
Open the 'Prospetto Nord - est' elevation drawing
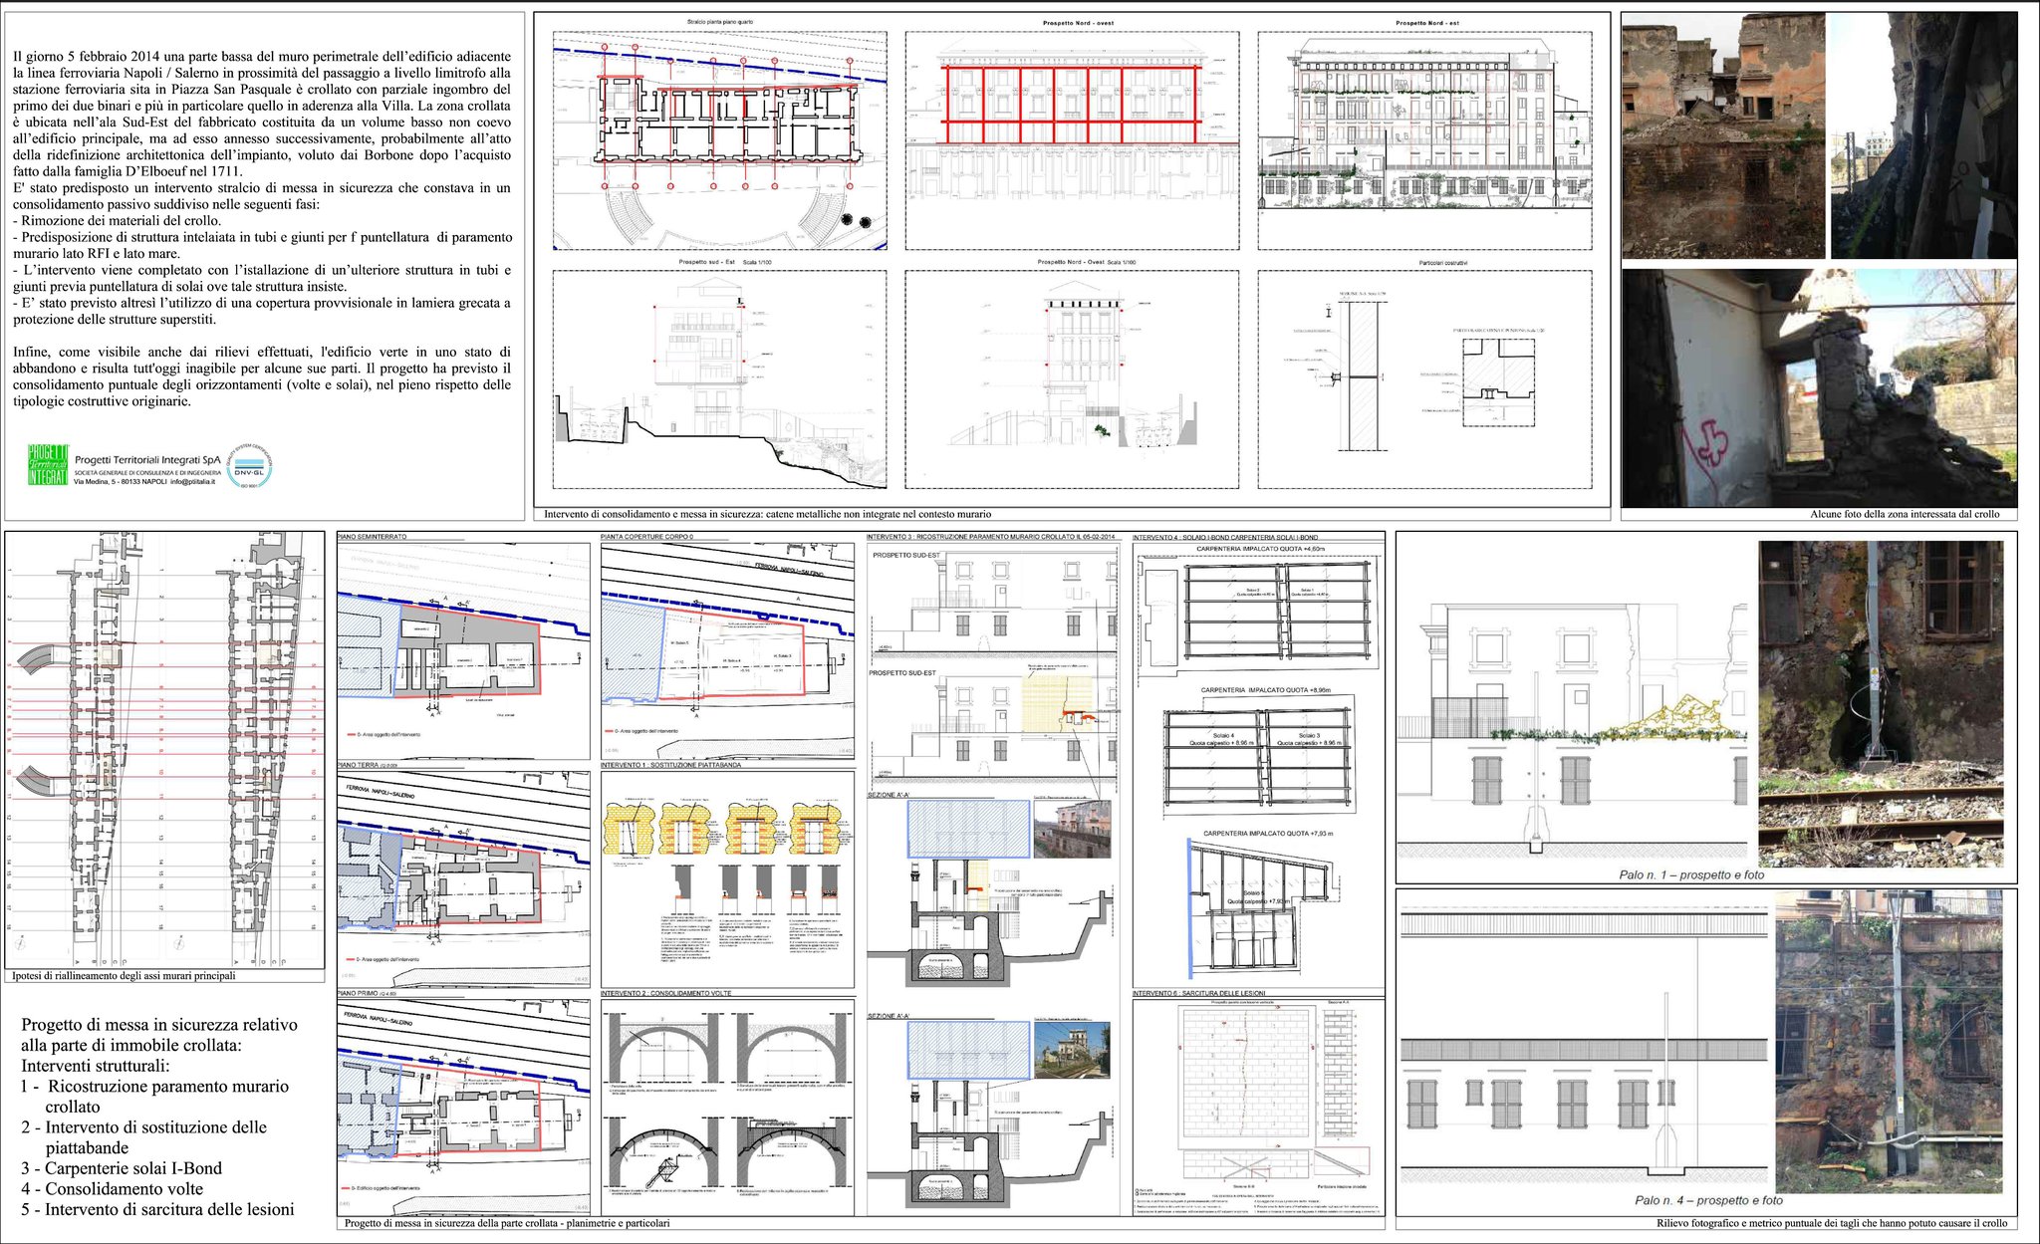click(x=1424, y=139)
